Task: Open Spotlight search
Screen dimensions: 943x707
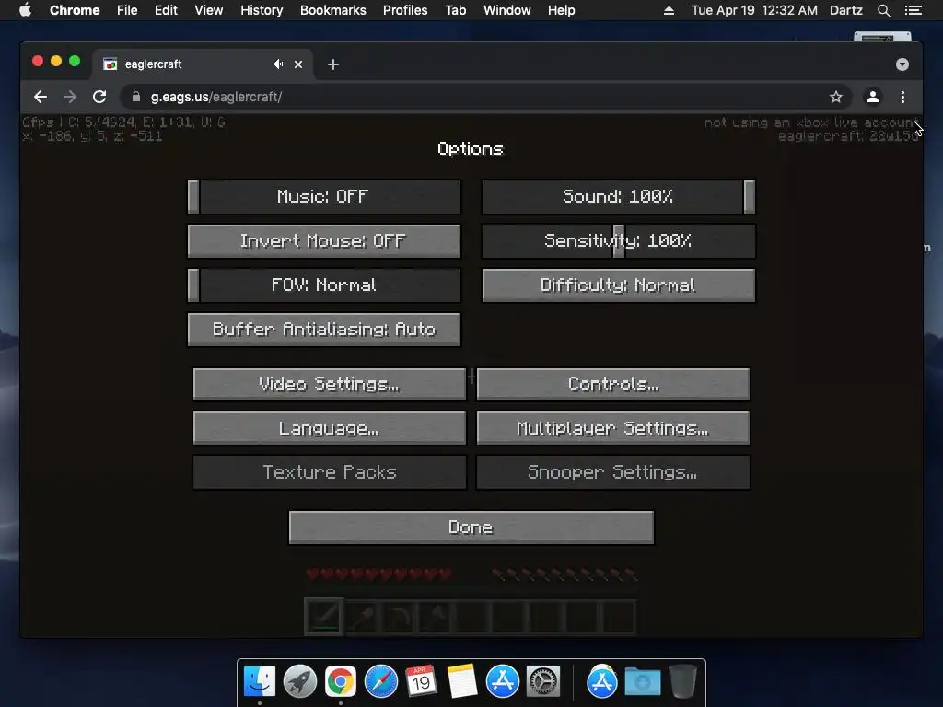Action: tap(883, 10)
